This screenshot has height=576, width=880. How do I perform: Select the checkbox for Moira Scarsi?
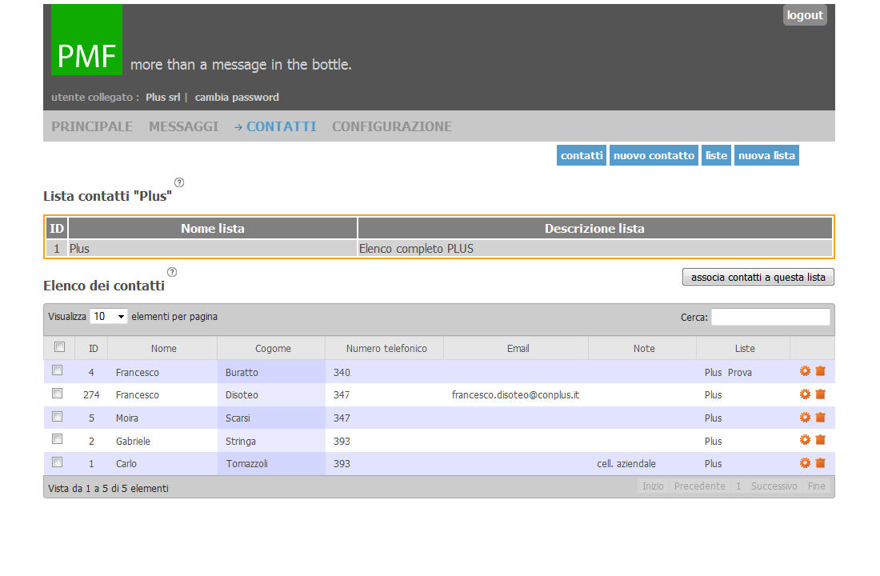point(58,416)
